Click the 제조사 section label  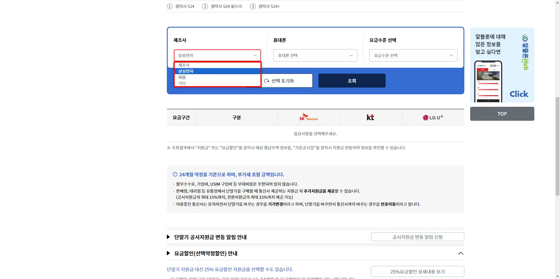coord(180,40)
